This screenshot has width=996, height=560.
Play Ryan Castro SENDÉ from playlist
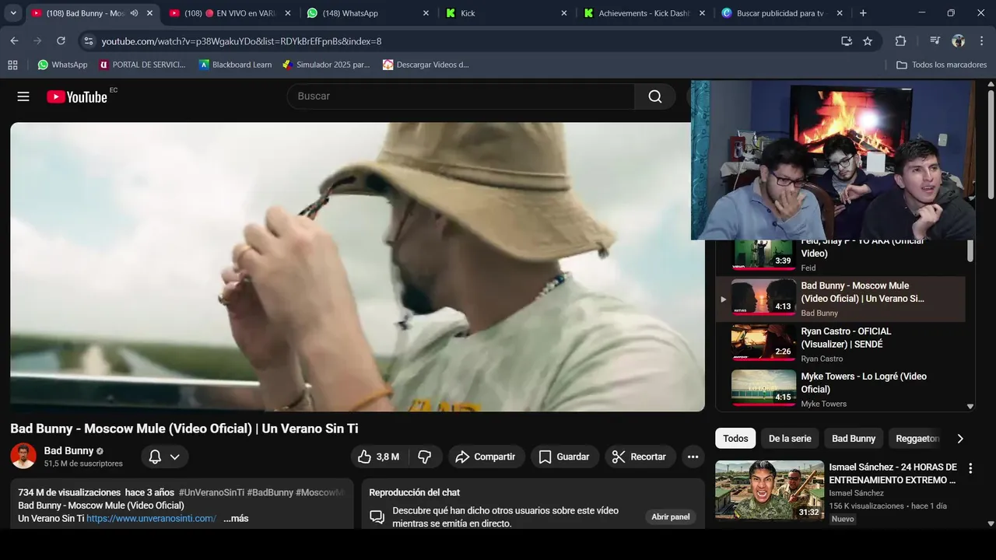point(840,344)
